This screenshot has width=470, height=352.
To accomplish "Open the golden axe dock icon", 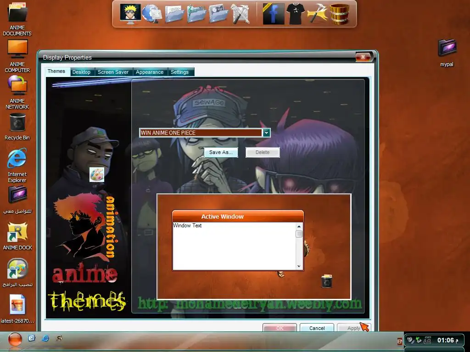I will [318, 14].
